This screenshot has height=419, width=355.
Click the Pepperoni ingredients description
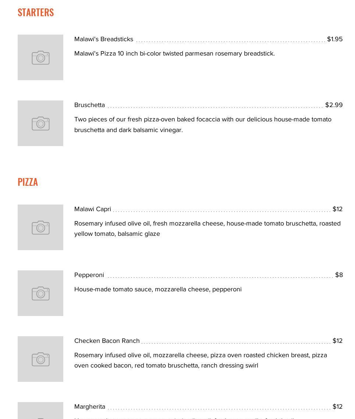pyautogui.click(x=158, y=289)
